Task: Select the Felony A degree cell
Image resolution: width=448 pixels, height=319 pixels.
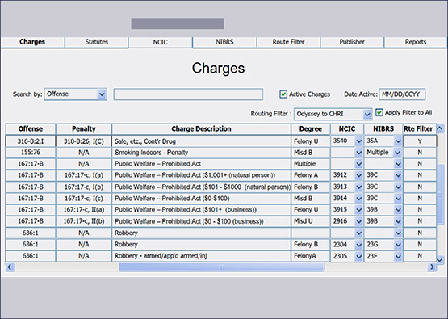Action: [311, 175]
